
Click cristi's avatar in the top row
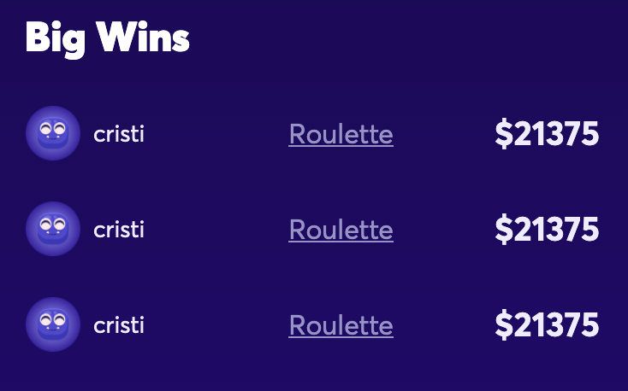pos(53,133)
